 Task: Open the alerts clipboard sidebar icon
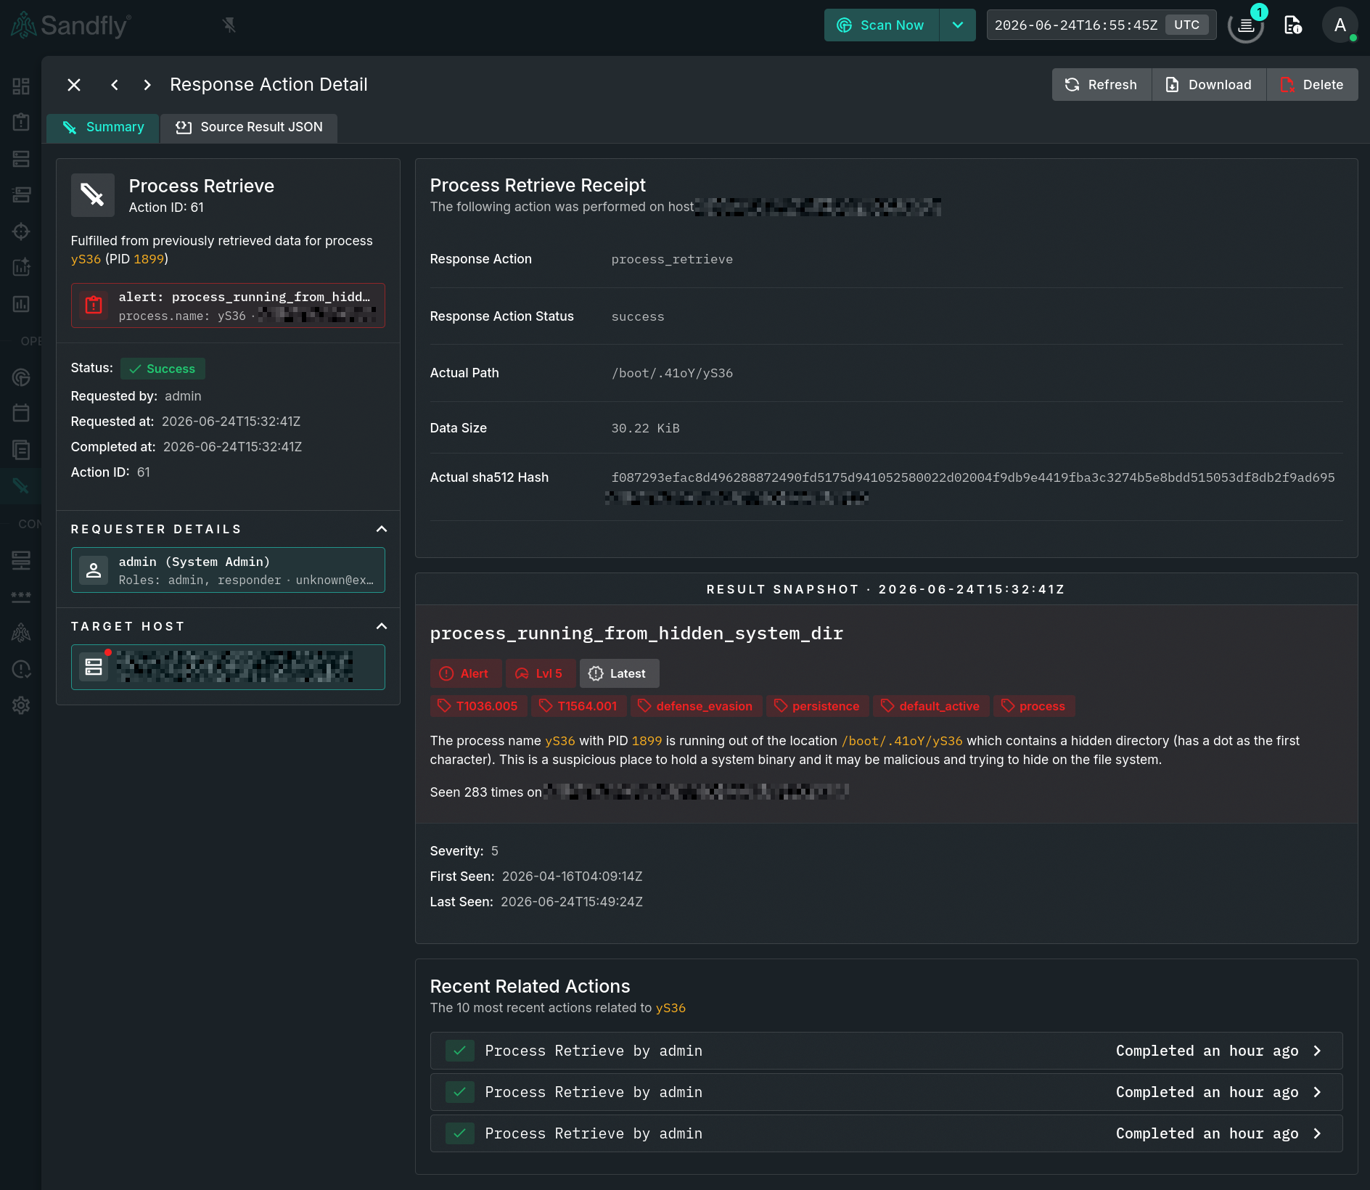click(21, 122)
